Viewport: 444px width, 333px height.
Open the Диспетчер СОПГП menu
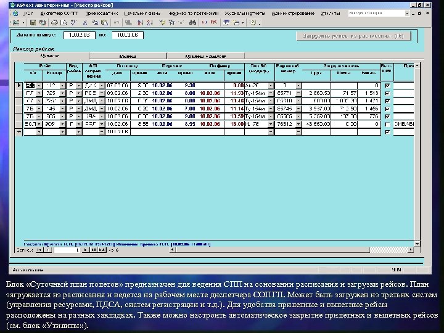point(59,13)
